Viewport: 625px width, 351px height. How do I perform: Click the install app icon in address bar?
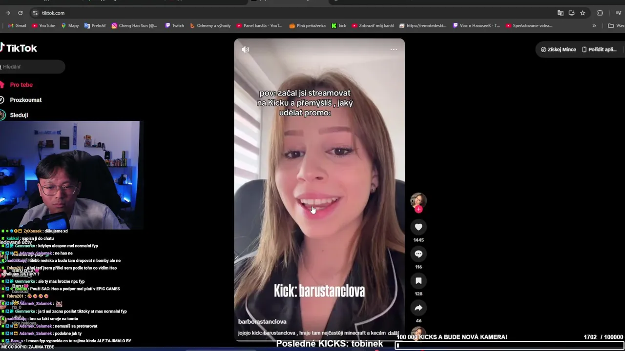(x=571, y=13)
